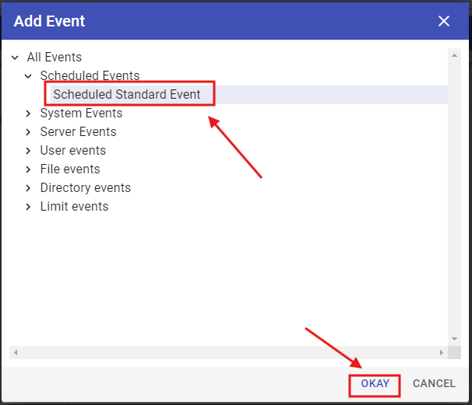Image resolution: width=472 pixels, height=405 pixels.
Task: Expand the System Events node chevron
Action: 29,113
